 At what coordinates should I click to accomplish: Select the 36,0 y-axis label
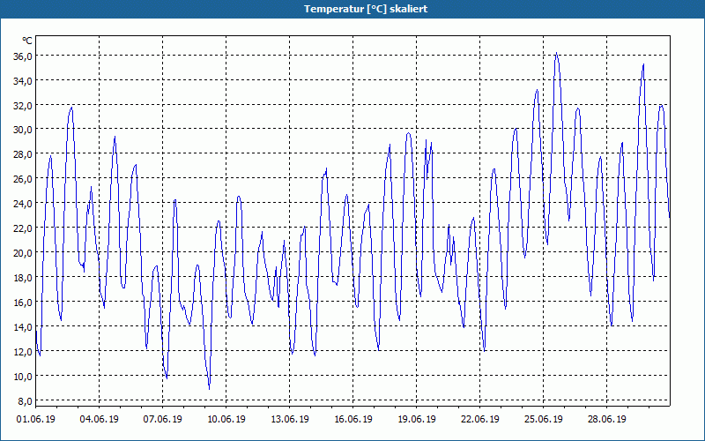click(x=23, y=56)
